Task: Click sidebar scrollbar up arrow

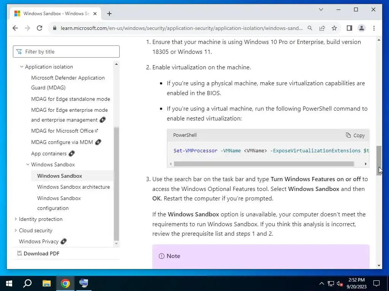Action: [x=116, y=64]
